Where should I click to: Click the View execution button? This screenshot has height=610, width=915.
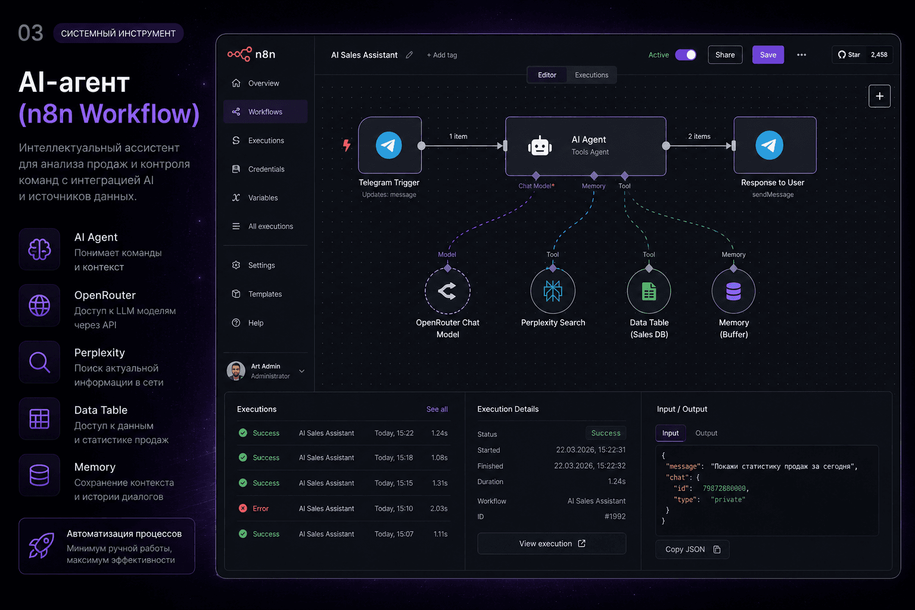coord(552,543)
